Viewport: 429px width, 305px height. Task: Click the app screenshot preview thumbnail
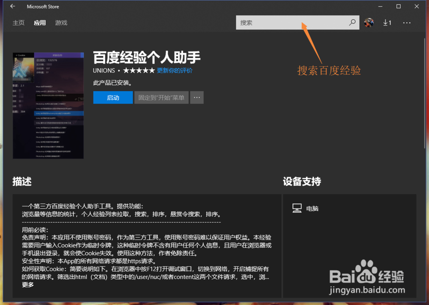pyautogui.click(x=48, y=105)
